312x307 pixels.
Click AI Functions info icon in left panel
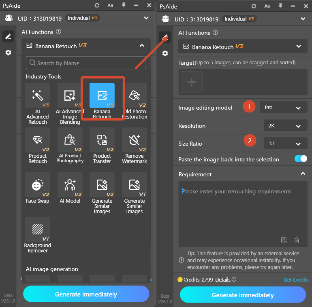pyautogui.click(x=58, y=32)
